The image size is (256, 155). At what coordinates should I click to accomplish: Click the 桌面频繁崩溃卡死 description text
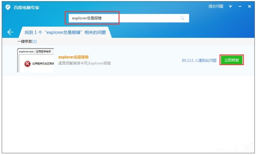tap(84, 63)
